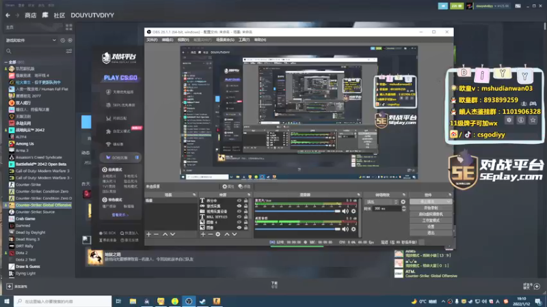Screen dimensions: 547x307
Task: Open OBS 工具(T) menu
Action: click(244, 40)
